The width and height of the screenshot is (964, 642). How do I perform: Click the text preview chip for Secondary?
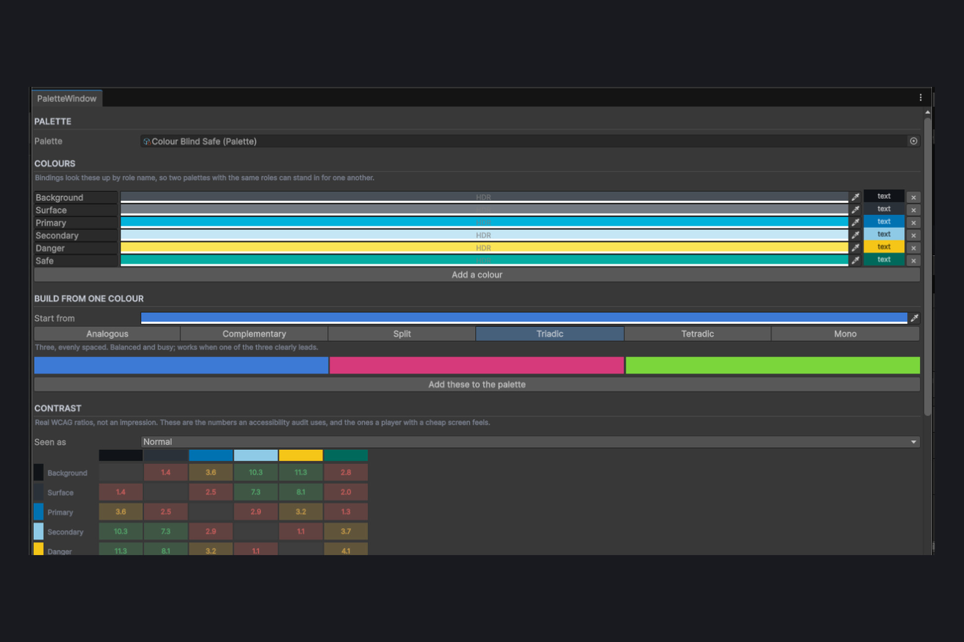point(884,234)
